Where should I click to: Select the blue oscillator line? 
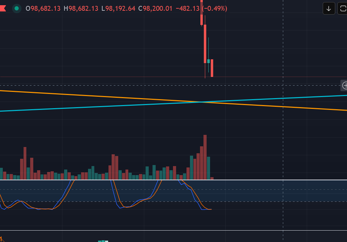pyautogui.click(x=120, y=205)
